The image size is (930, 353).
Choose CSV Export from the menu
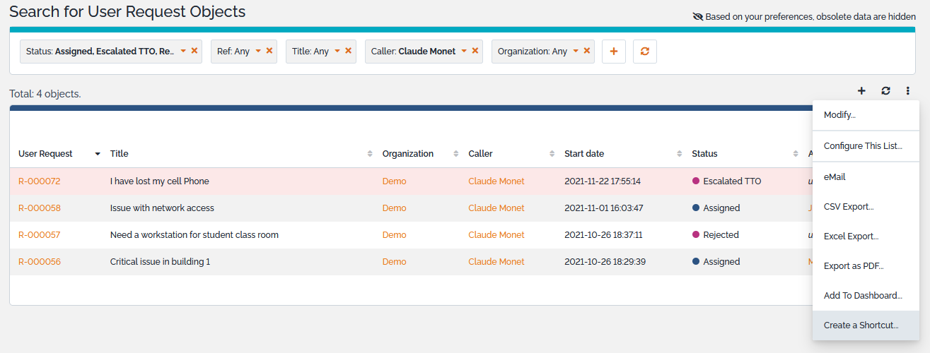tap(849, 207)
